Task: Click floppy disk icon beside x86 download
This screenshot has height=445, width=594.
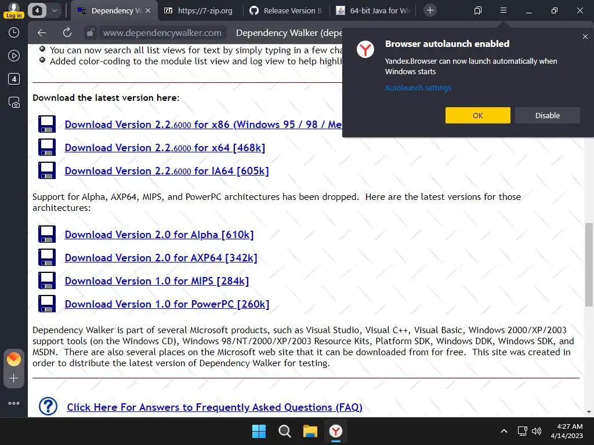Action: tap(47, 124)
